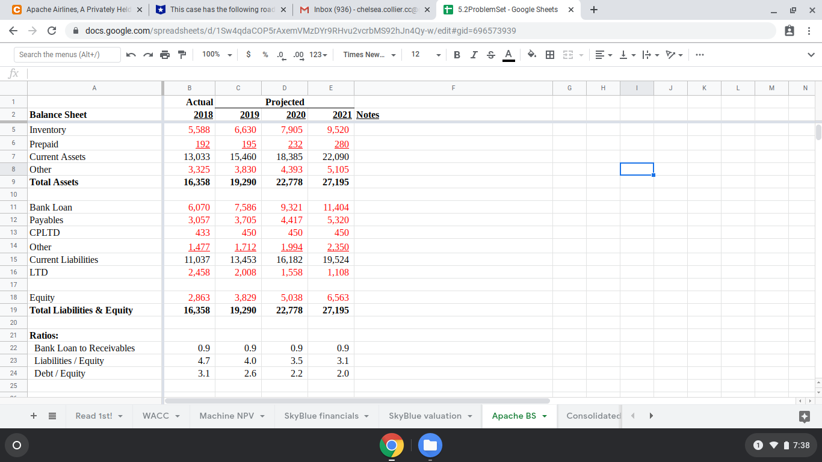822x462 pixels.
Task: Open more number formats 123 dropdown
Action: pos(318,55)
